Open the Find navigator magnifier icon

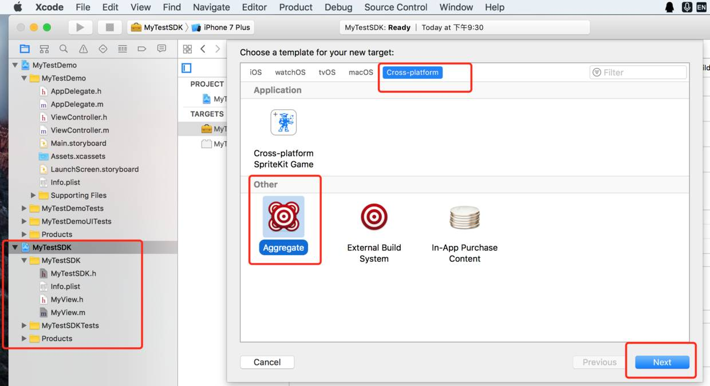[64, 49]
